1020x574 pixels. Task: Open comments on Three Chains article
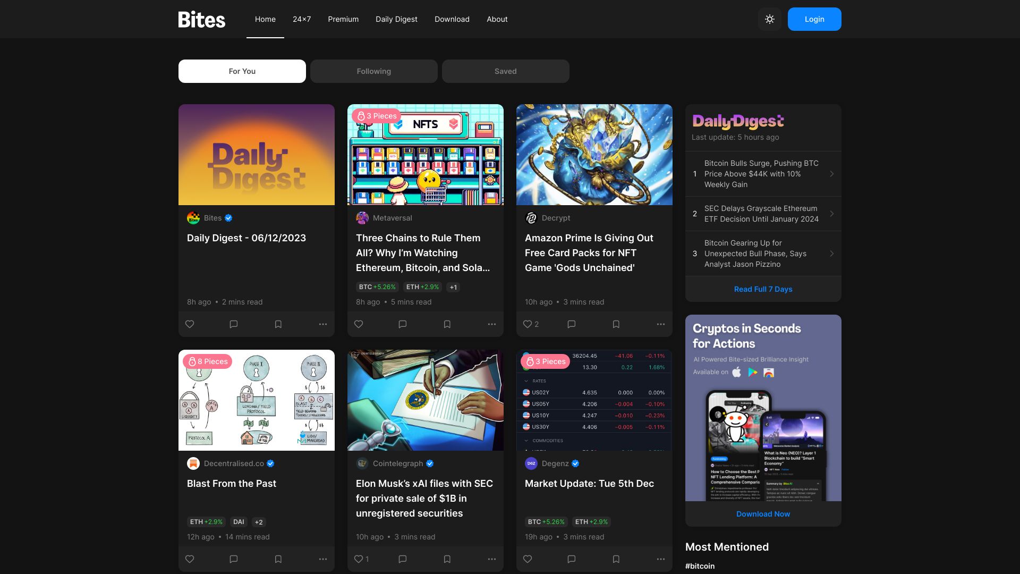click(403, 324)
